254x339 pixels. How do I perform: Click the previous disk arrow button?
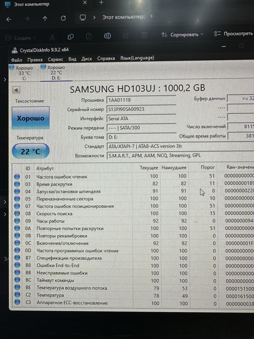pyautogui.click(x=16, y=90)
